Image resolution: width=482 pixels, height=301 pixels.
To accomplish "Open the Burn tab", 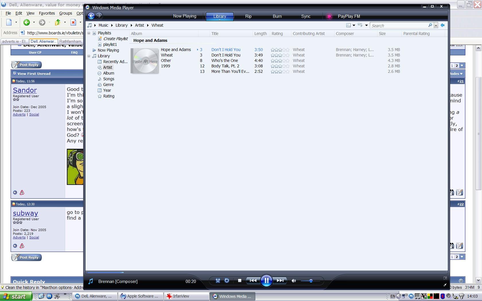I will point(277,16).
